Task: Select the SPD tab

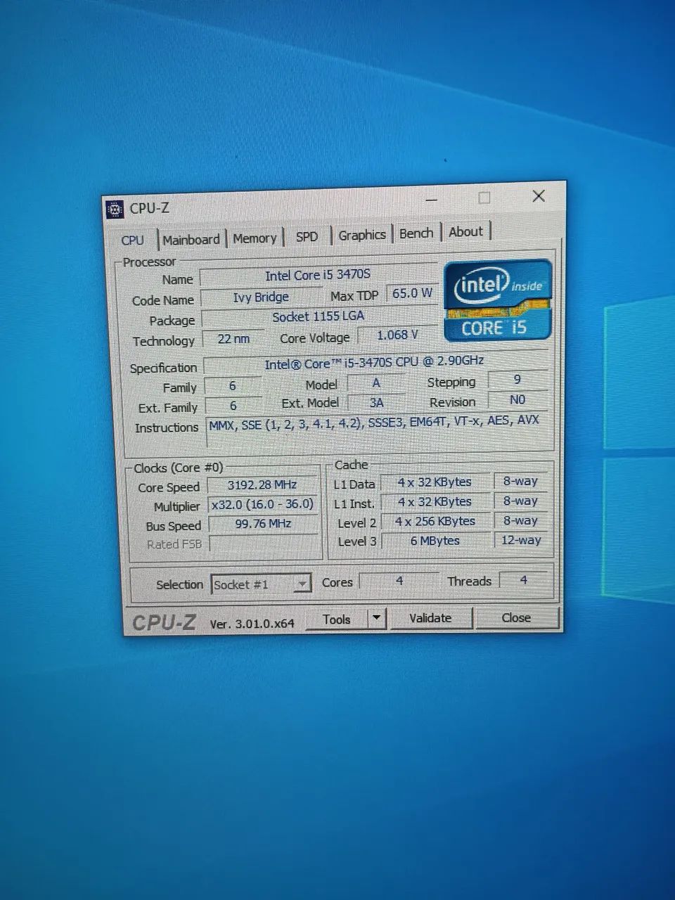Action: (x=307, y=237)
